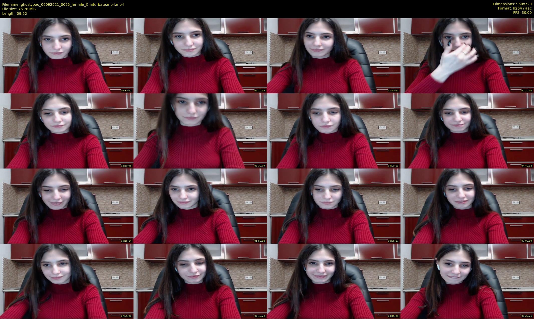Click the thumbnail at 05:50.16
The width and height of the screenshot is (534, 319).
coord(200,206)
